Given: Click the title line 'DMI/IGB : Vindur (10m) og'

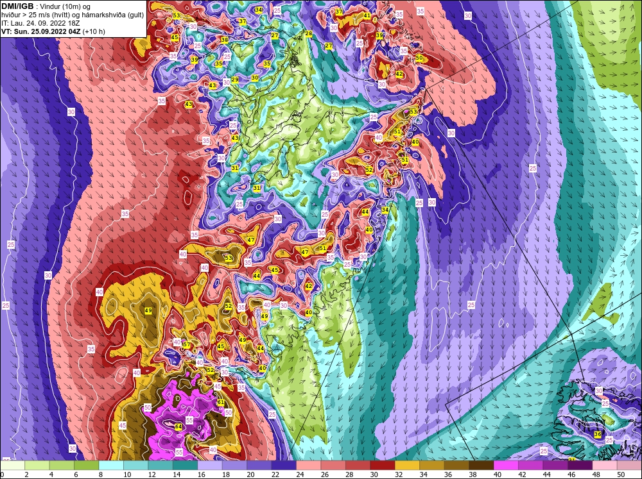Looking at the screenshot, I should point(46,6).
